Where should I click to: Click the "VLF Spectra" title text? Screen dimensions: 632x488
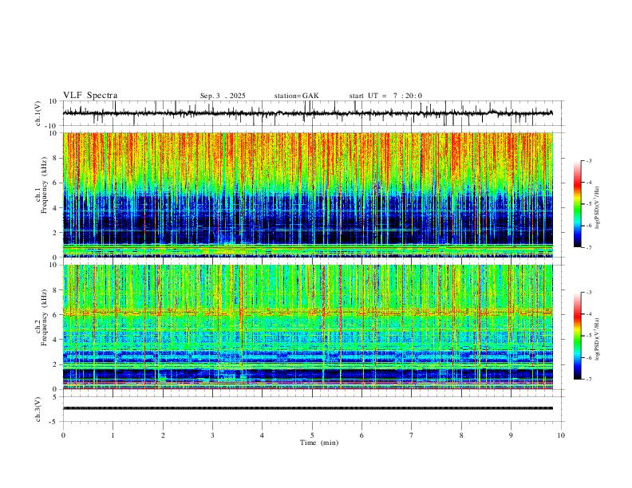click(x=90, y=96)
